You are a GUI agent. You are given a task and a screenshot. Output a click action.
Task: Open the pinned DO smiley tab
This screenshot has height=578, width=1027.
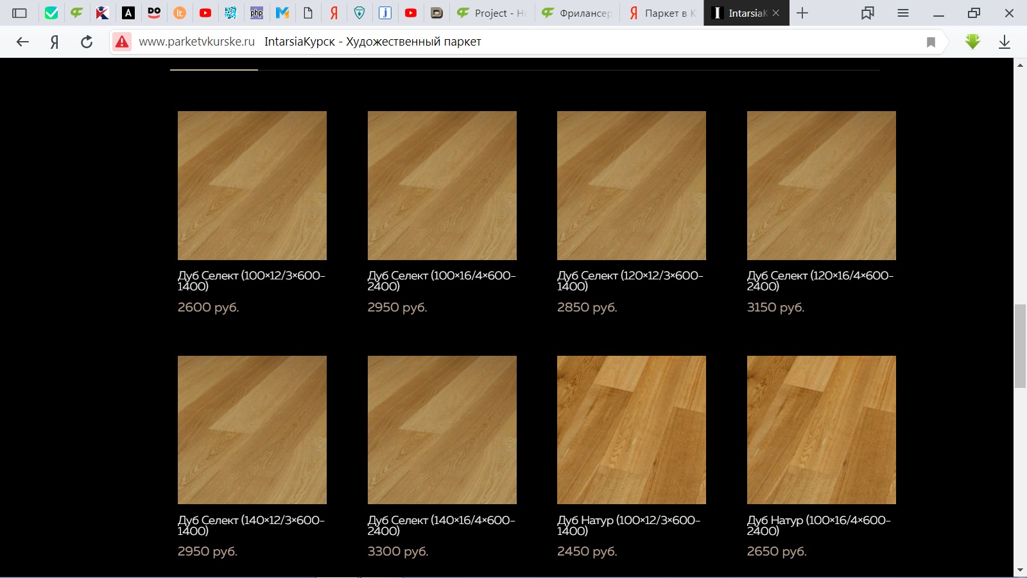point(154,13)
